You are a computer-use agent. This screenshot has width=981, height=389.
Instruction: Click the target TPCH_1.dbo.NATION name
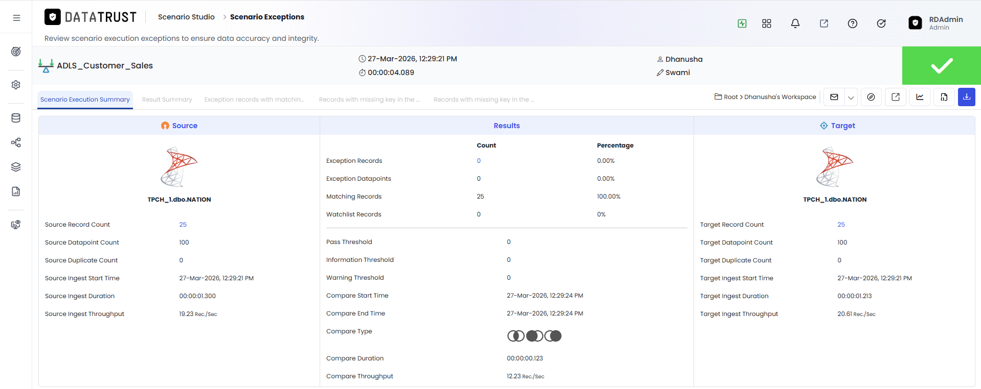tap(835, 200)
